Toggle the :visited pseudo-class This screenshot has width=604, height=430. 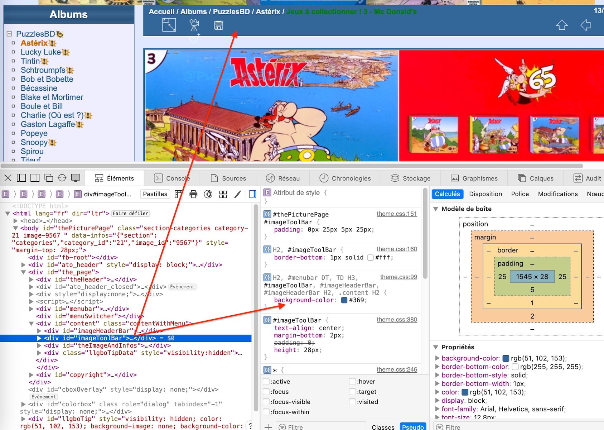(x=353, y=402)
